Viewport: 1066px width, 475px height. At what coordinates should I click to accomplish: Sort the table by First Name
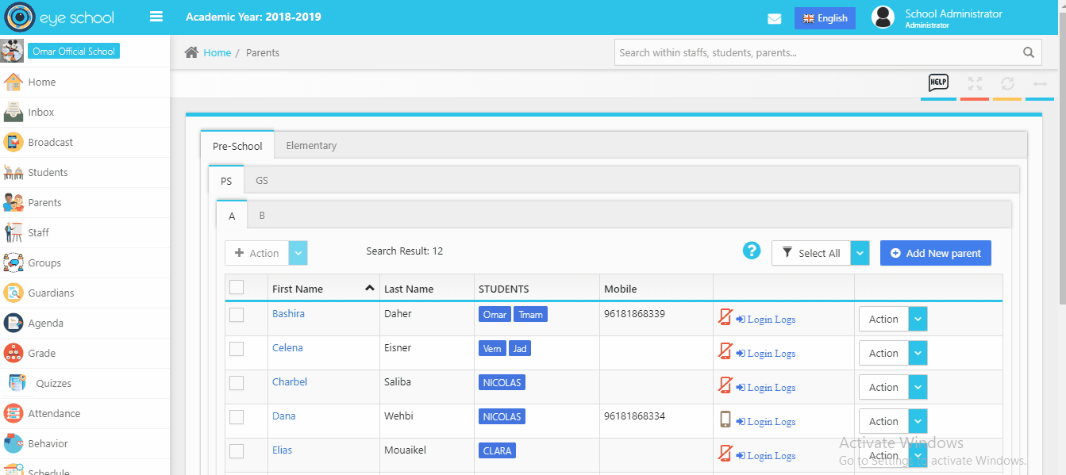pyautogui.click(x=323, y=289)
